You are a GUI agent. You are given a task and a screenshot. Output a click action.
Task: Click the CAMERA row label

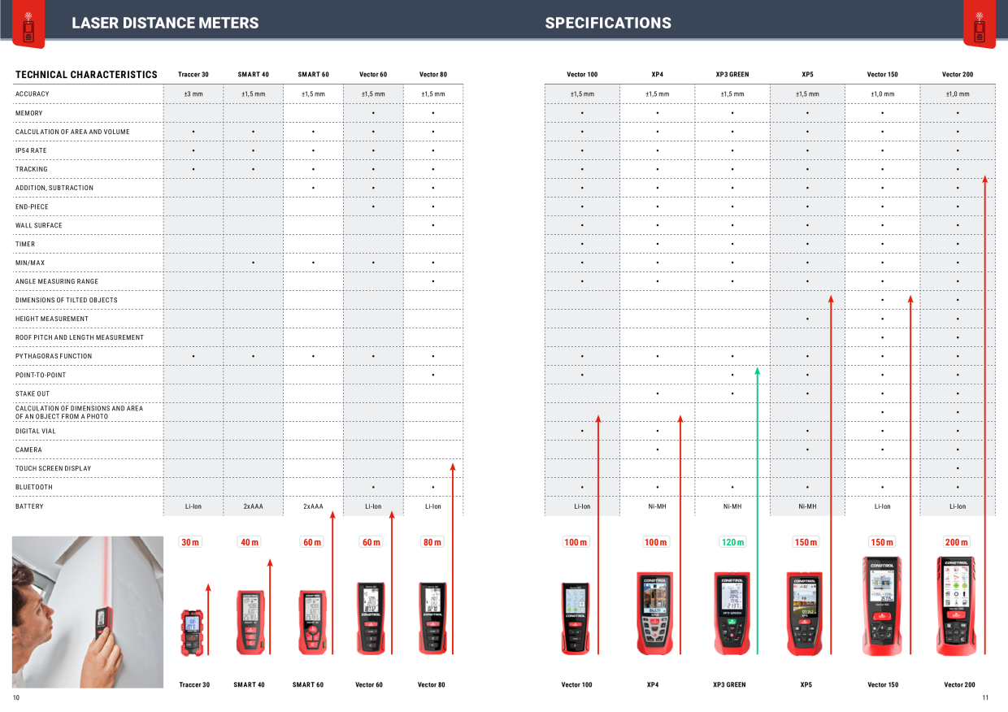pos(29,449)
